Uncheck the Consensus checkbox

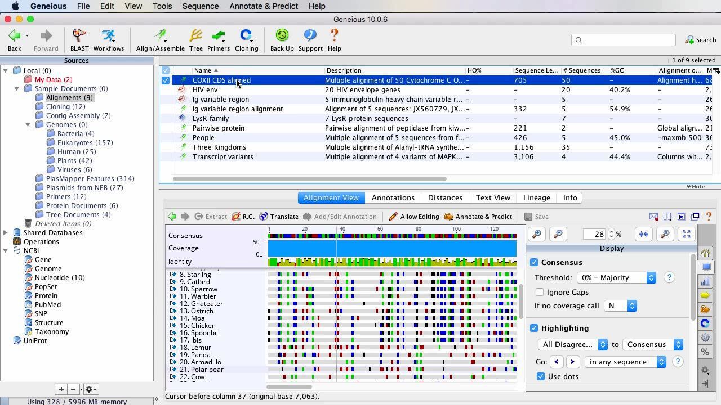point(534,263)
